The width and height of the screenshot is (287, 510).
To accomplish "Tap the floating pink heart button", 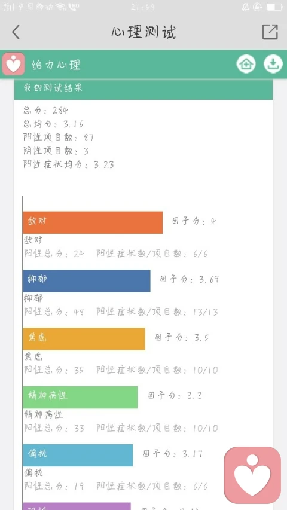I will (252, 475).
